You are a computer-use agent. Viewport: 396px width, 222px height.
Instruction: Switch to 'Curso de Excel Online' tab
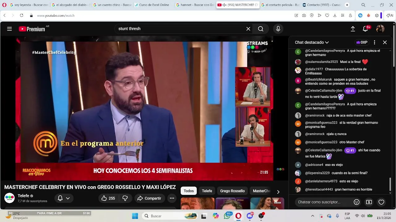[x=154, y=5]
